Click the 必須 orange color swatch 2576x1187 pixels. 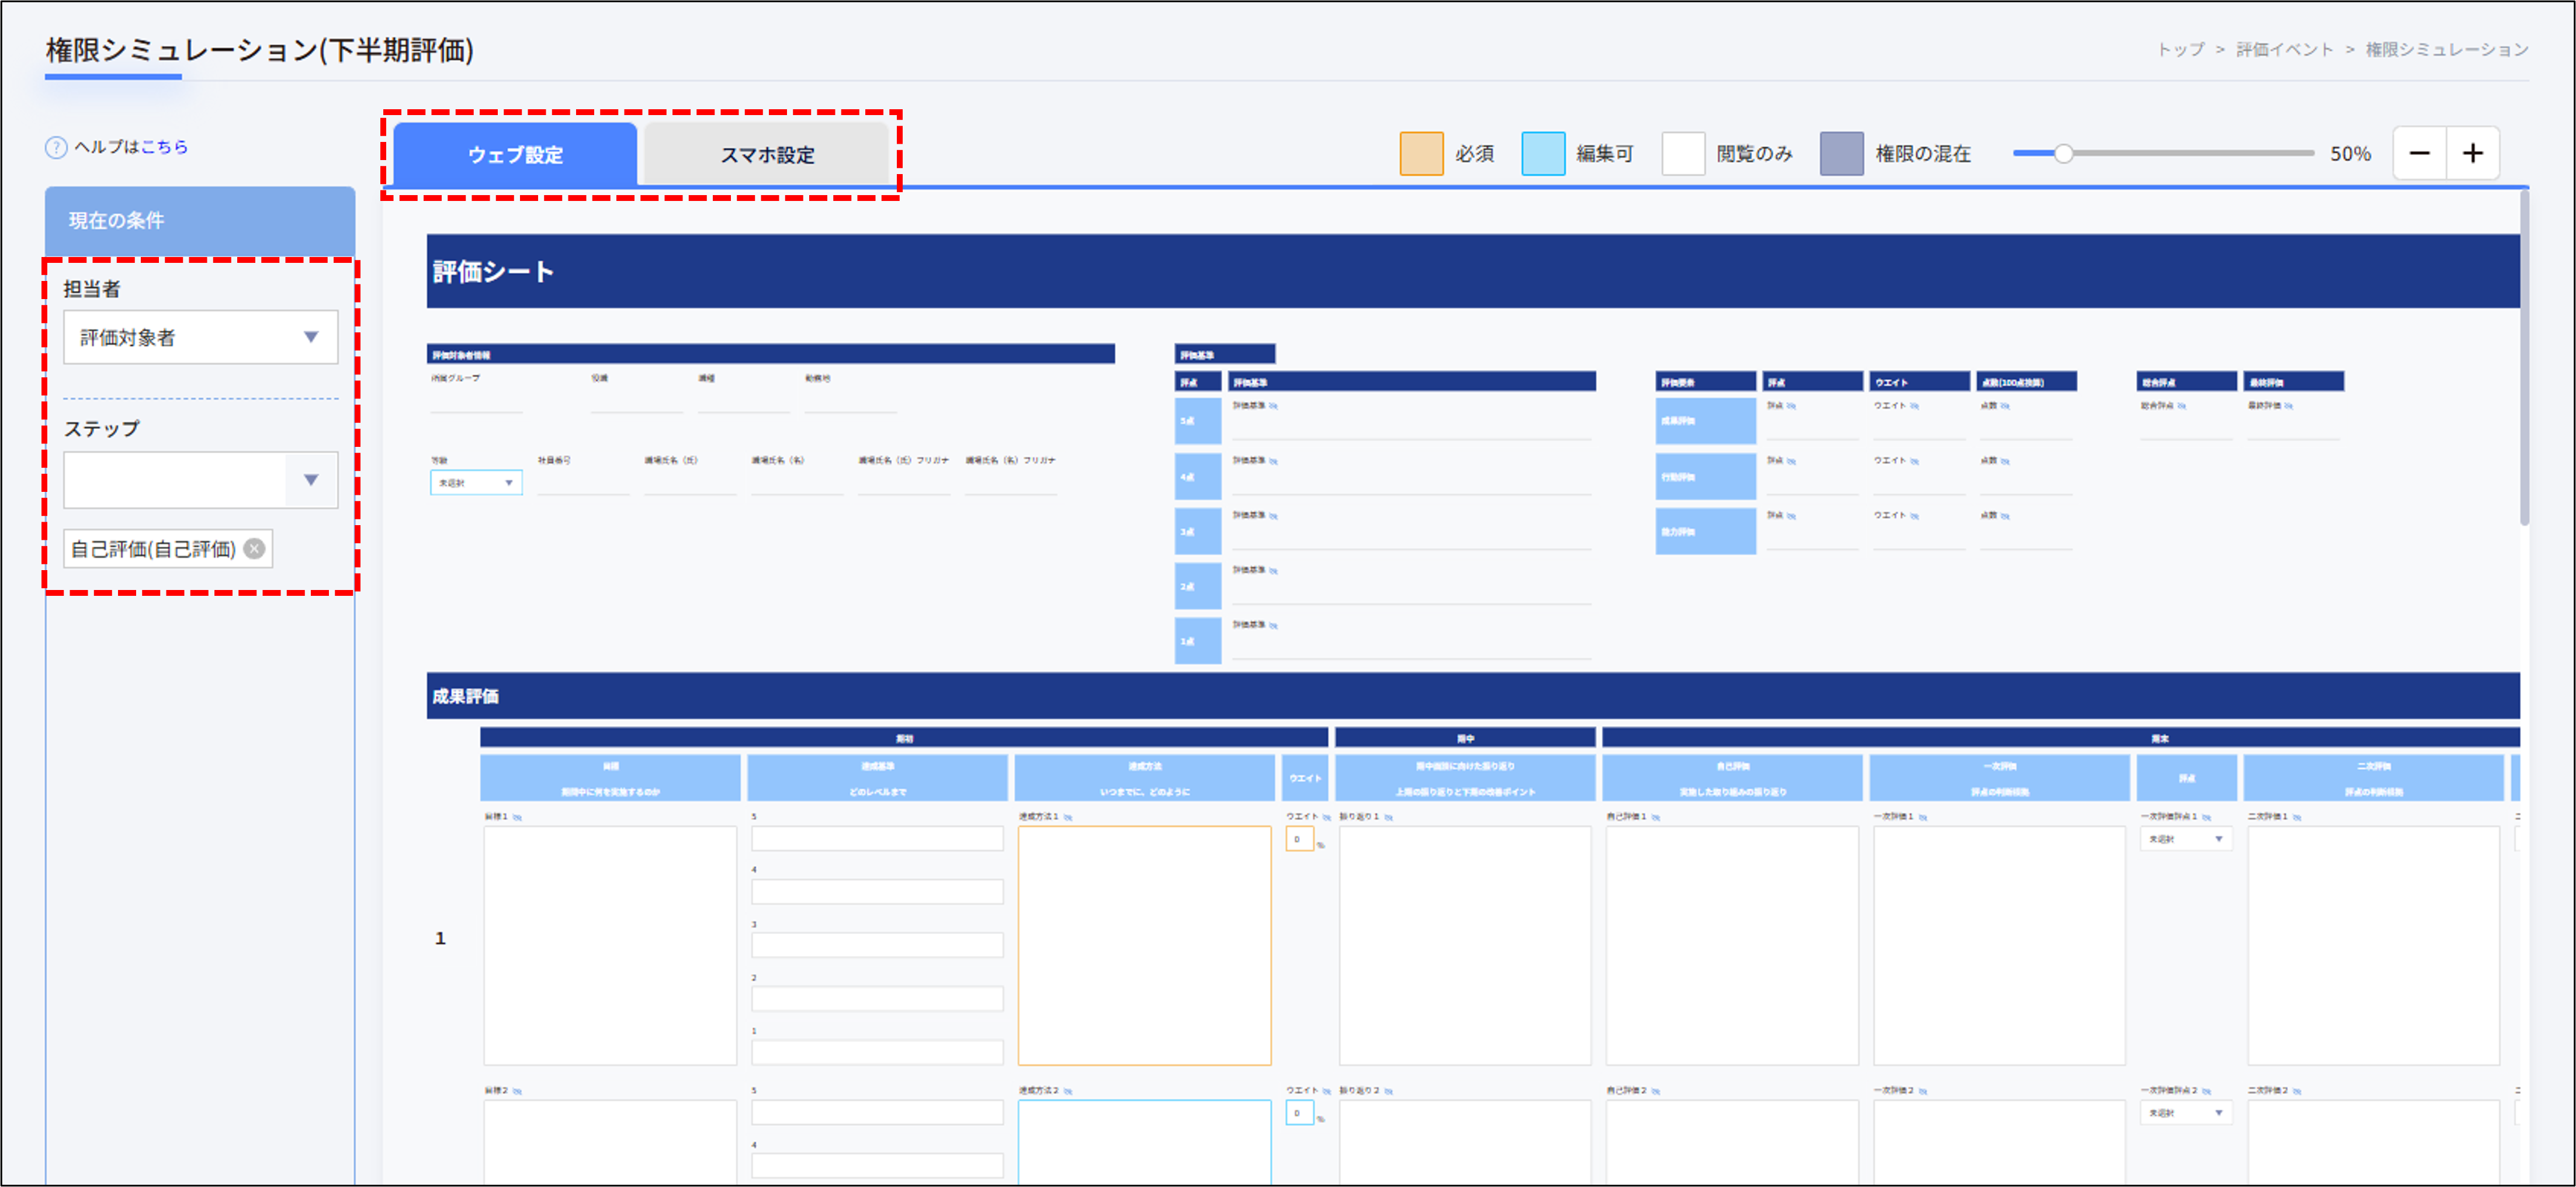click(1421, 153)
